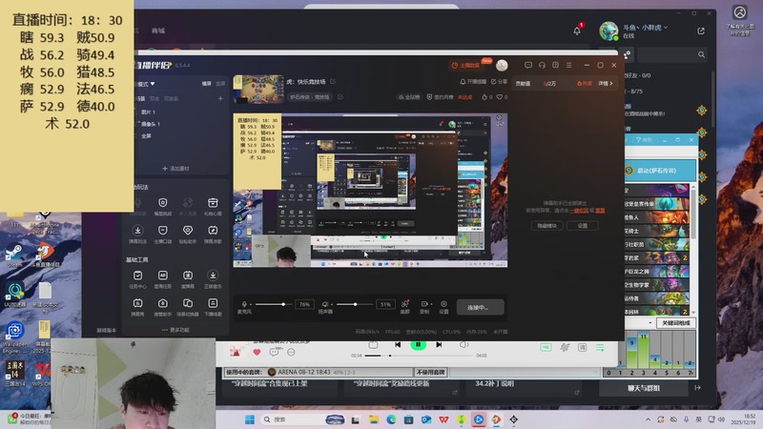Screen dimensions: 763x429
Task: Like the song with the heart icon
Action: pyautogui.click(x=257, y=352)
